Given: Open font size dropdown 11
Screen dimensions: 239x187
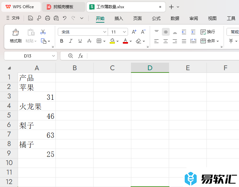Looking at the screenshot, I should 124,32.
